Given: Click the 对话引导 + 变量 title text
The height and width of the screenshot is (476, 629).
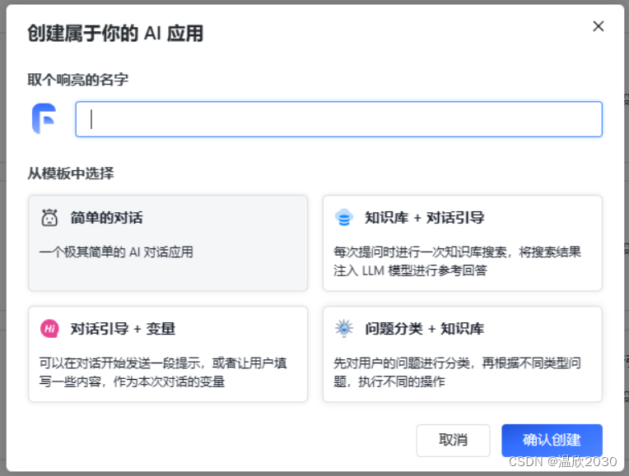Looking at the screenshot, I should 123,329.
